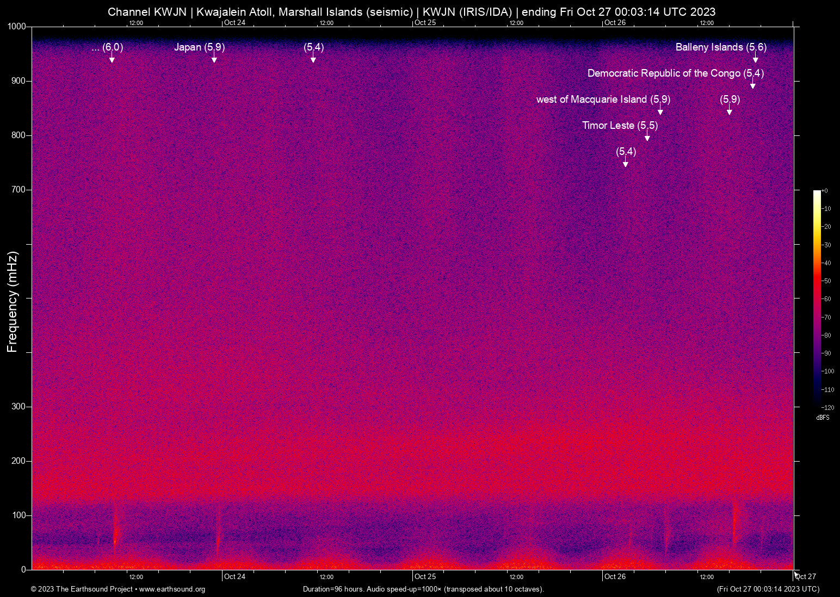Click the mouse cursor icon near Oct 27
Screen dimensions: 840x597
click(796, 574)
